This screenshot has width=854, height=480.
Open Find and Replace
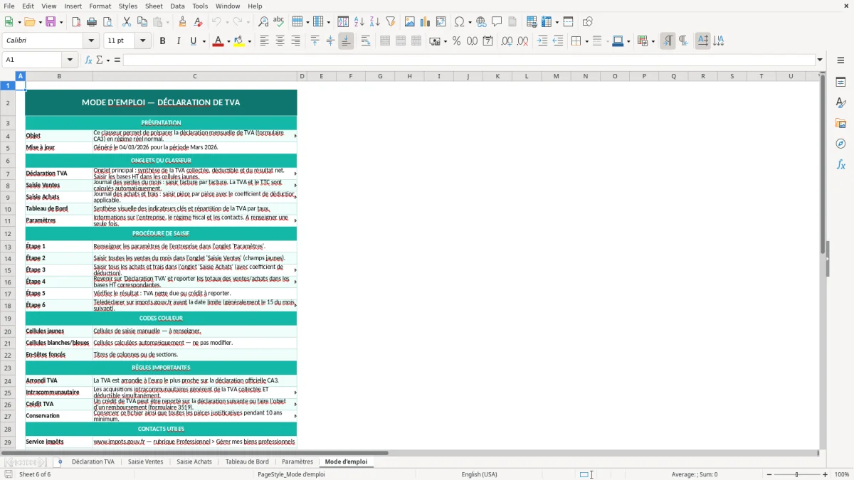pos(263,22)
